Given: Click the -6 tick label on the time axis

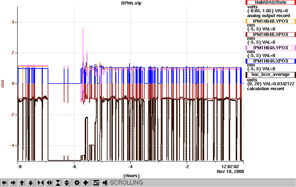Looking at the screenshot, I should click(x=74, y=167).
